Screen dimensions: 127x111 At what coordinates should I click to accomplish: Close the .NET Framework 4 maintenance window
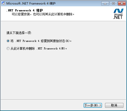click(122, 4)
